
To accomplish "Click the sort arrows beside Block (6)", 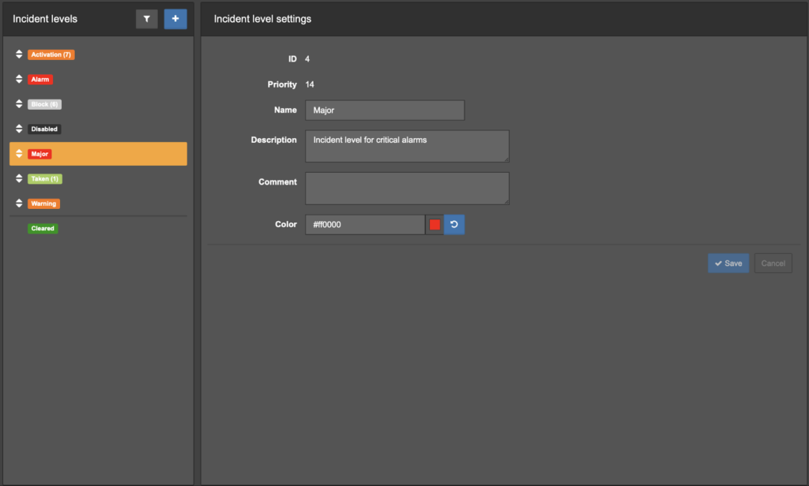I will [19, 104].
